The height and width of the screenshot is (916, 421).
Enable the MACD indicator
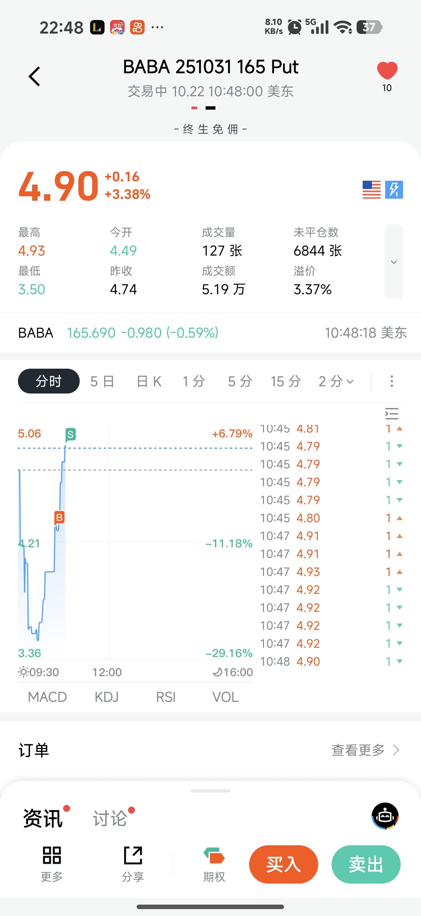pyautogui.click(x=47, y=697)
